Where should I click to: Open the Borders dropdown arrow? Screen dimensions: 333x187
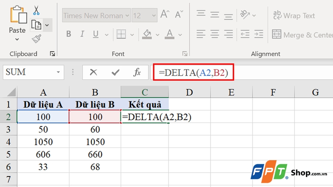(x=132, y=35)
